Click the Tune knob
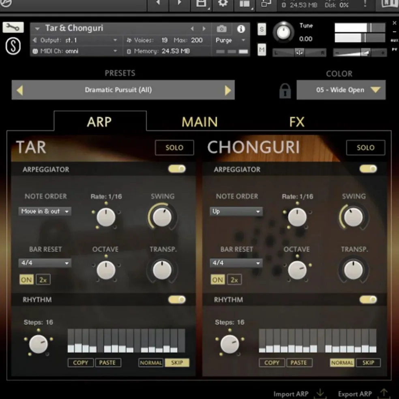The width and height of the screenshot is (399, 399). click(283, 32)
